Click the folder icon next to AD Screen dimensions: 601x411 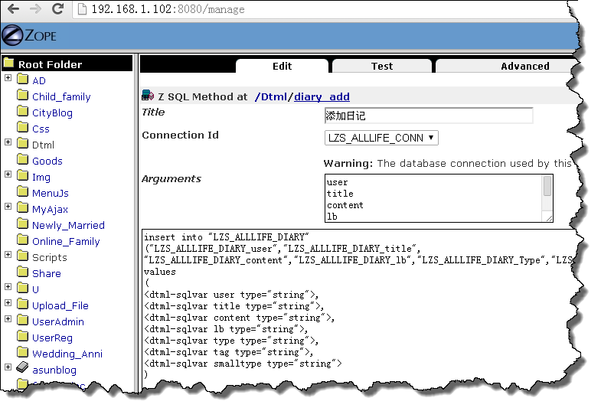[23, 80]
